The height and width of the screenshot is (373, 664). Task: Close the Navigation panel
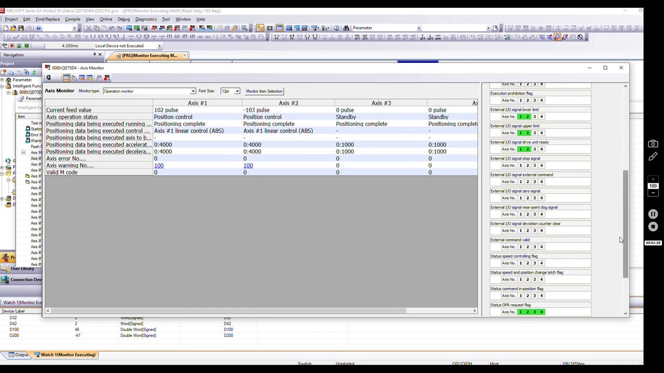(100, 54)
